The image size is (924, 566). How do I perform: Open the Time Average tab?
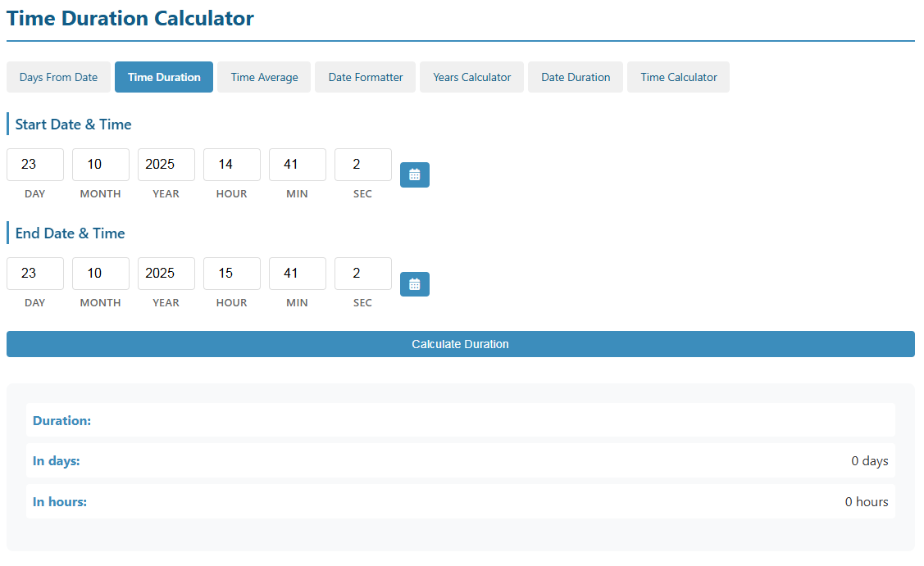point(264,77)
